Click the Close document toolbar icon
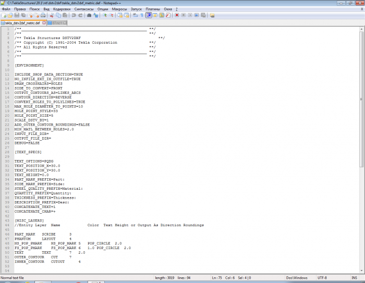Viewport: 365px width, 283px height. 30,15
